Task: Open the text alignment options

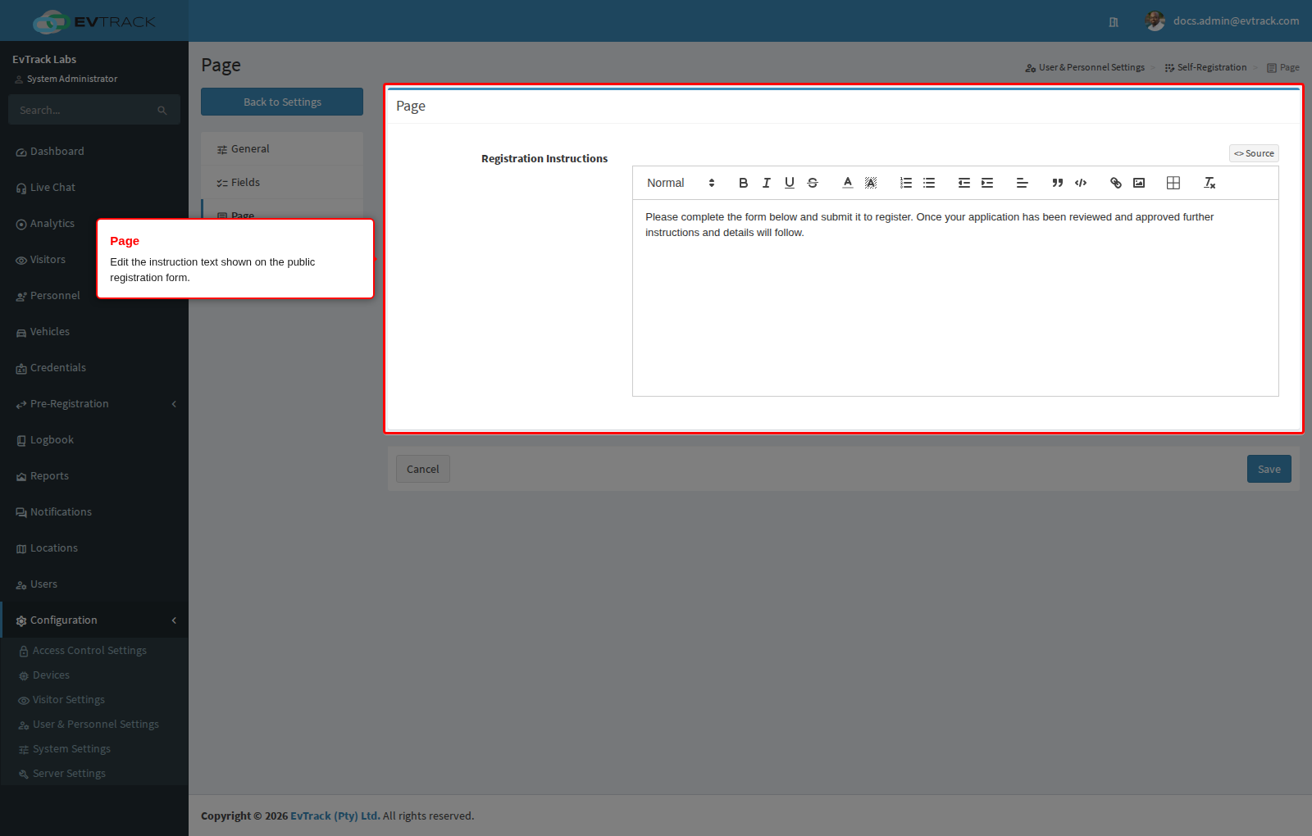Action: [1022, 183]
